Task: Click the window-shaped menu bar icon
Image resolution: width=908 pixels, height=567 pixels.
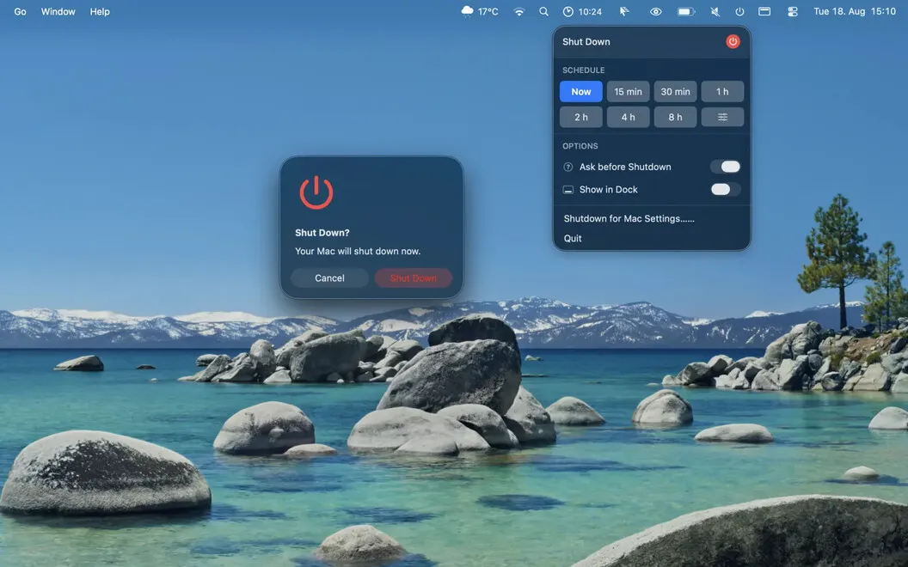Action: point(764,11)
